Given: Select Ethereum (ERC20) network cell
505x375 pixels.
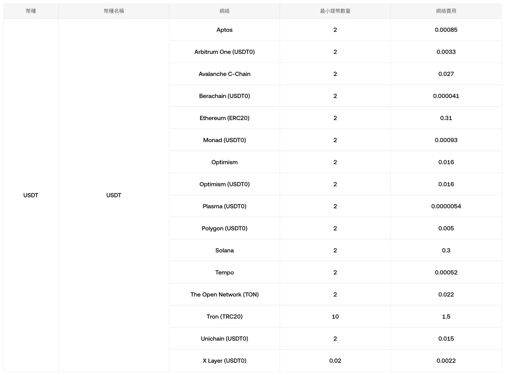Looking at the screenshot, I should pos(224,118).
